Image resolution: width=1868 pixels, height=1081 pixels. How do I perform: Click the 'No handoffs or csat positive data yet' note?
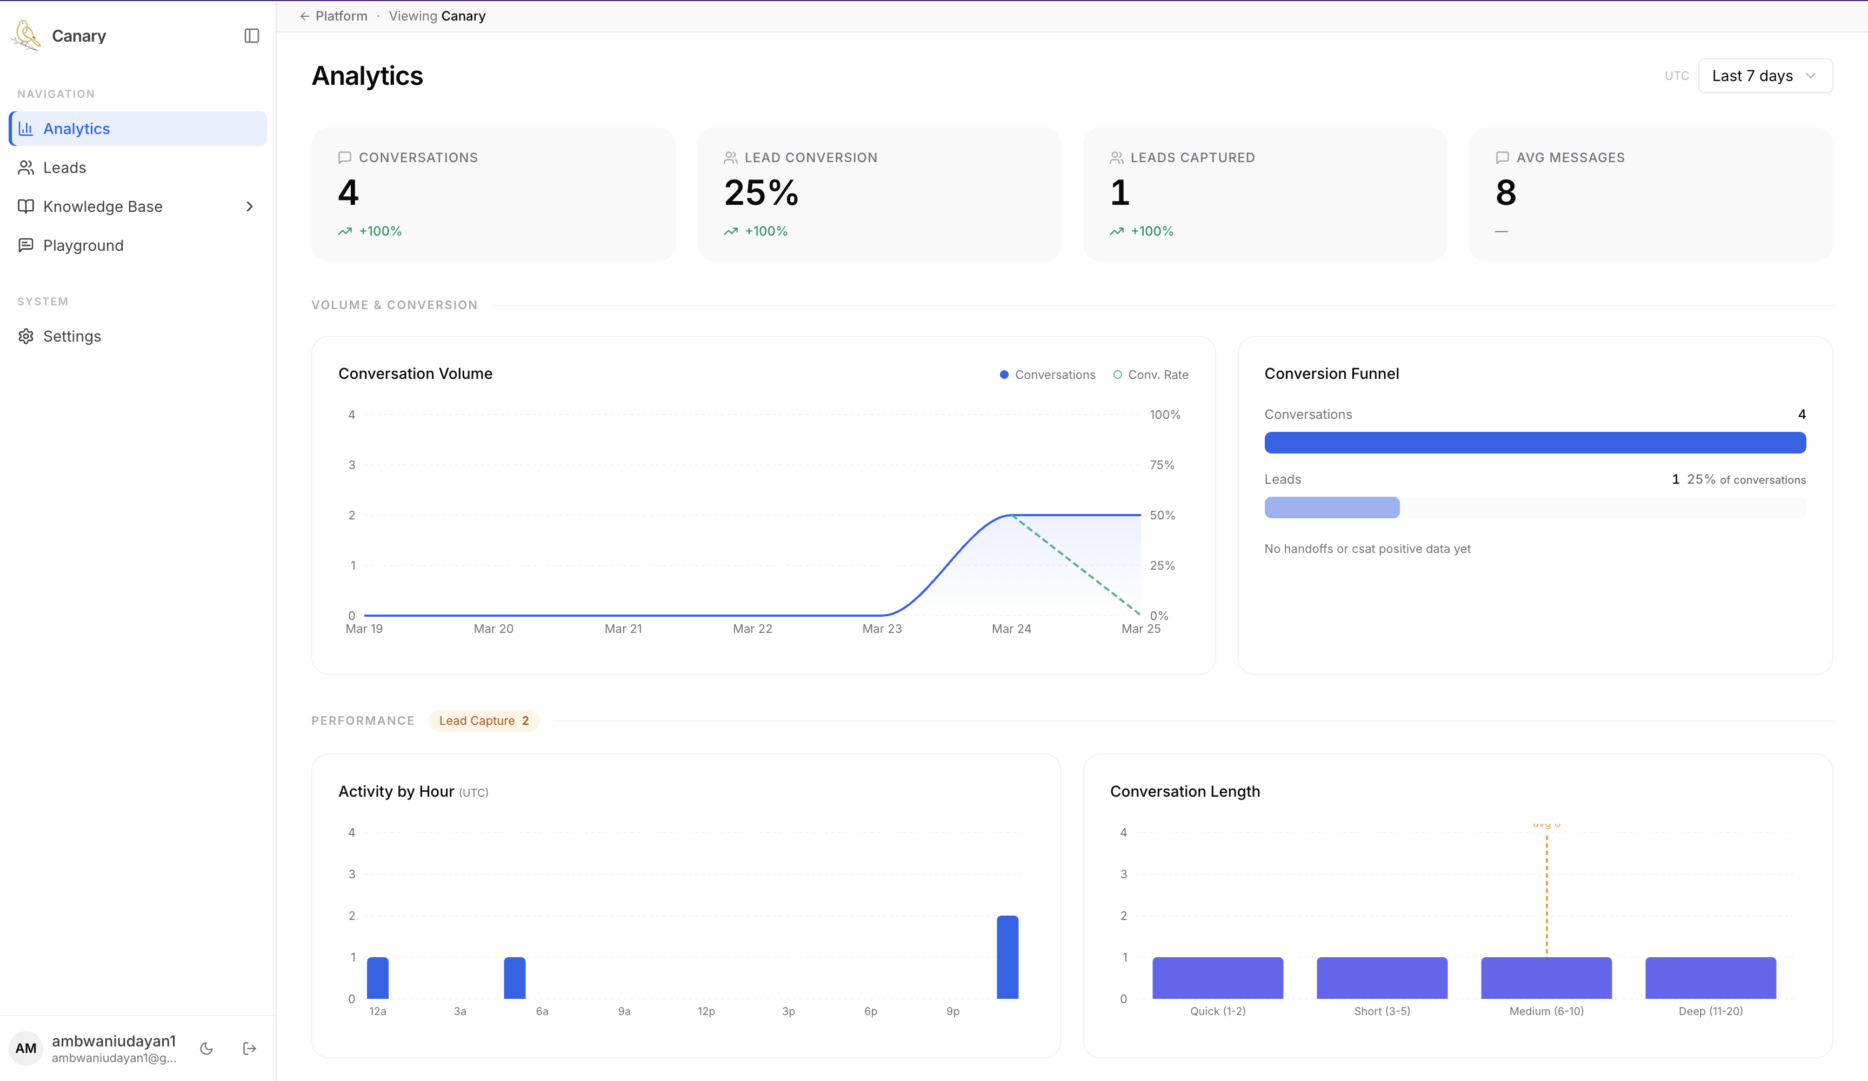[1367, 549]
